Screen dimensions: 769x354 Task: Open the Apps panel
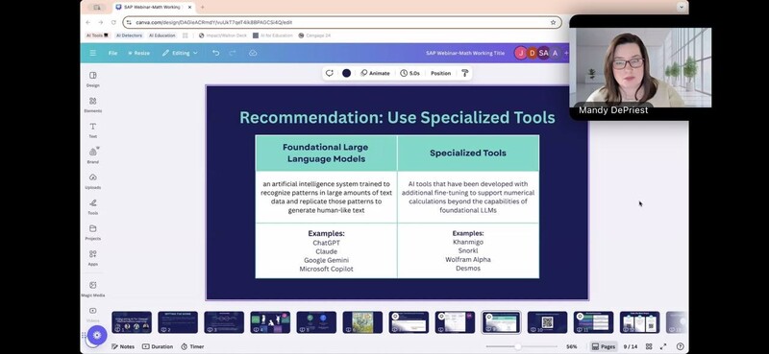pos(92,257)
